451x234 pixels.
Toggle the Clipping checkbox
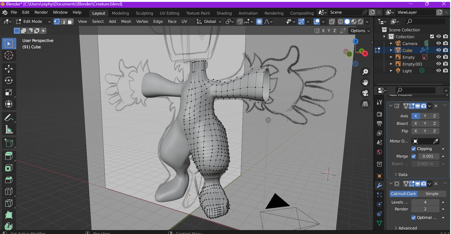coord(414,149)
